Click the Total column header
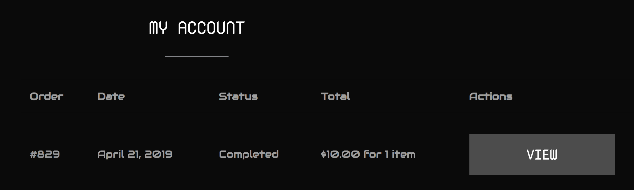The image size is (634, 190). tap(335, 96)
